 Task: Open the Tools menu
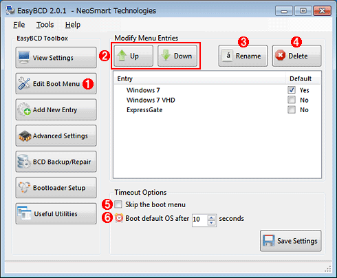[45, 25]
